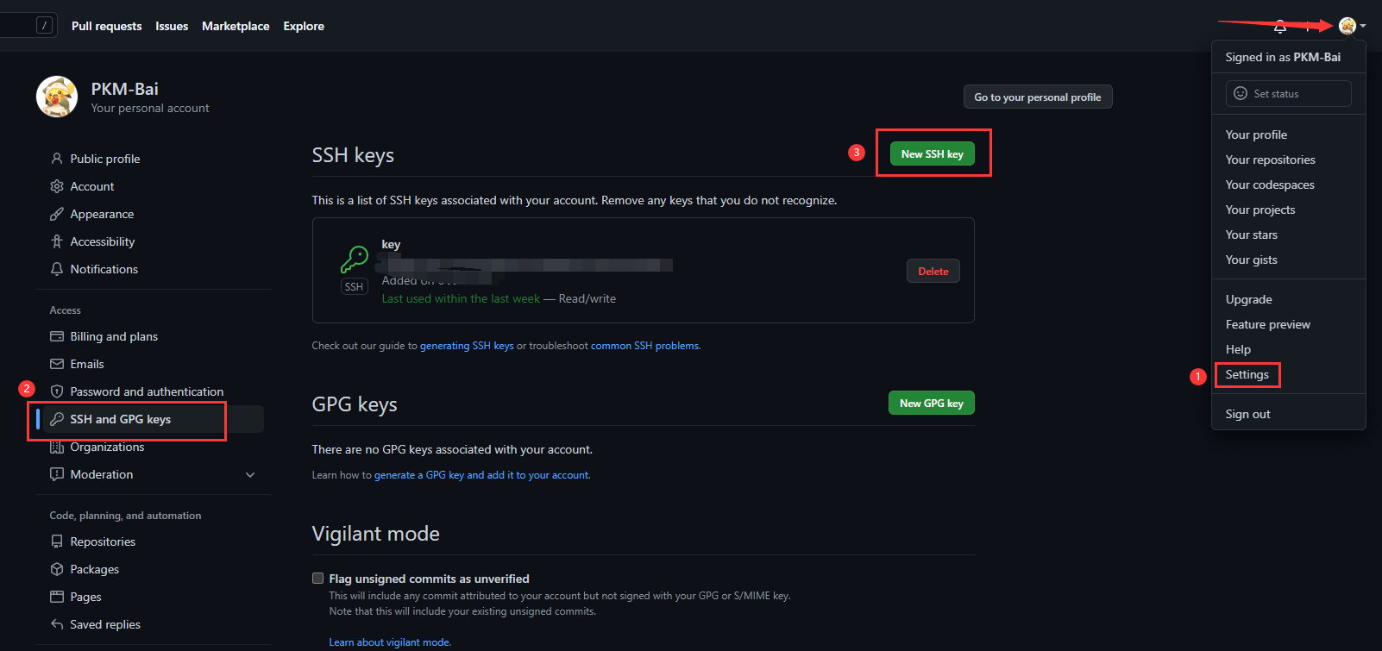Click the Saved replies arrow icon
Viewport: 1382px width, 651px height.
[x=57, y=624]
